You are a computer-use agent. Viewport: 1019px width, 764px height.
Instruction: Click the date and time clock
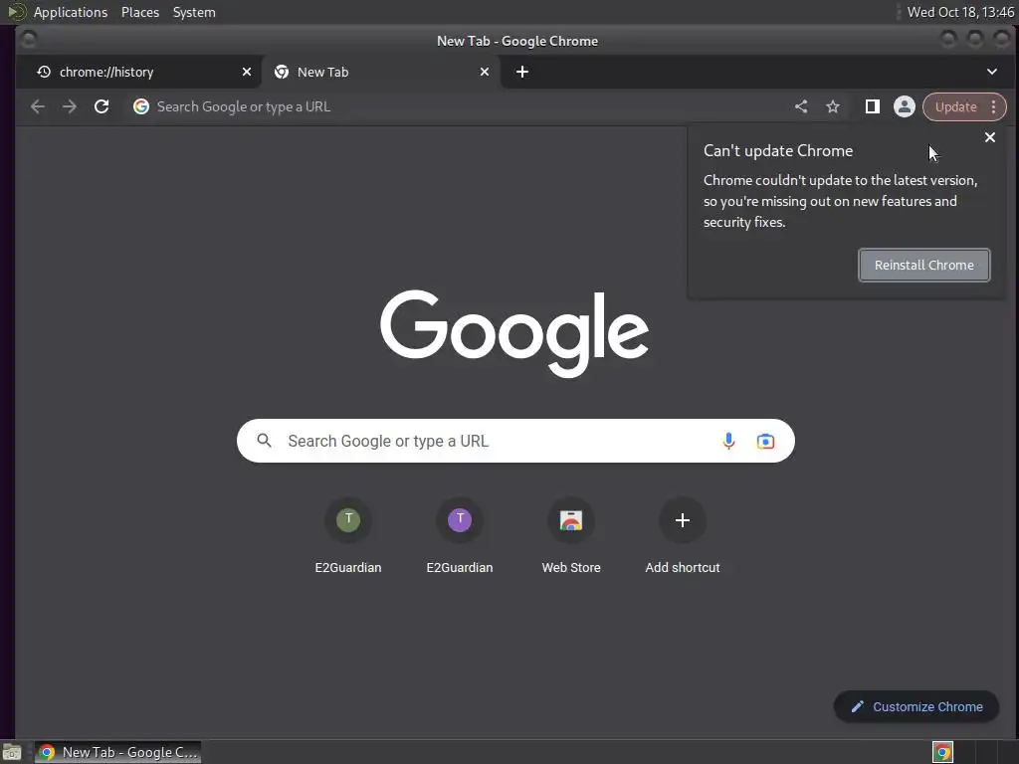click(960, 12)
